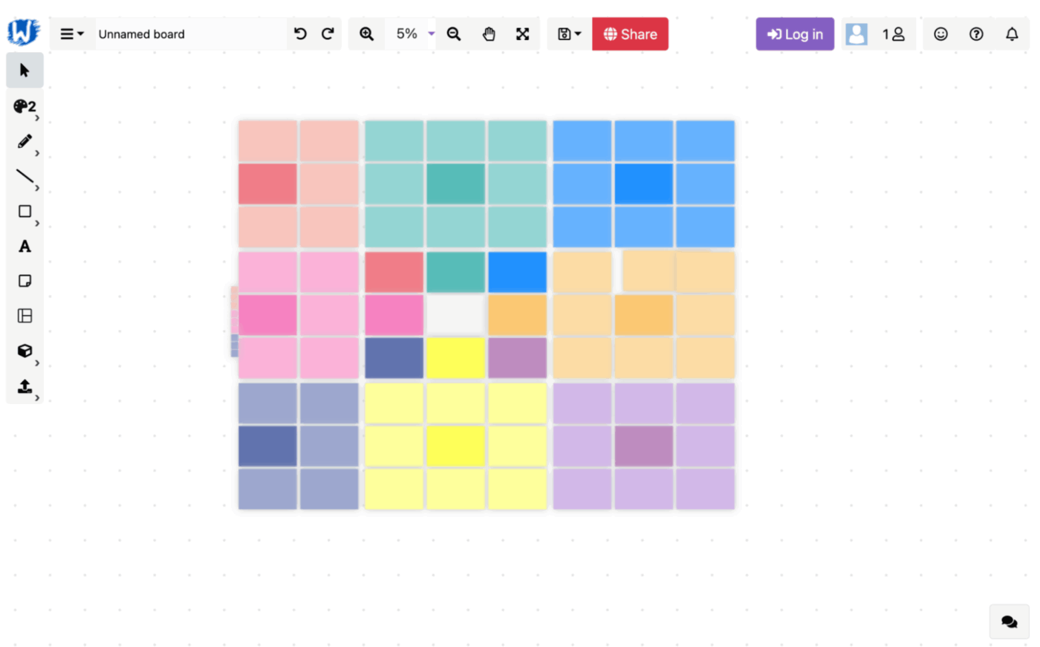This screenshot has width=1040, height=647.
Task: Select the hand pan tool
Action: (x=489, y=34)
